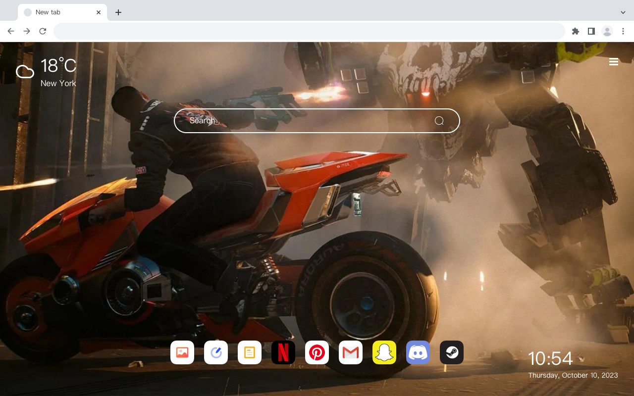
Task: Open the Chrome three-dot menu
Action: (623, 31)
